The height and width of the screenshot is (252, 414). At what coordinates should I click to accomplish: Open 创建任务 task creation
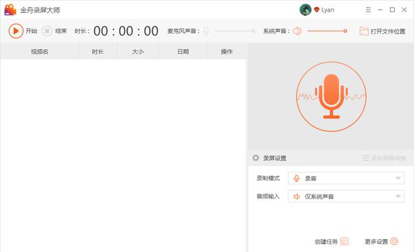[332, 242]
